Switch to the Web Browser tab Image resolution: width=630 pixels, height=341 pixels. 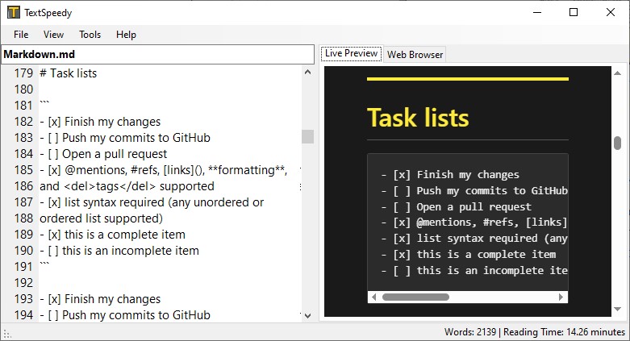pyautogui.click(x=415, y=55)
